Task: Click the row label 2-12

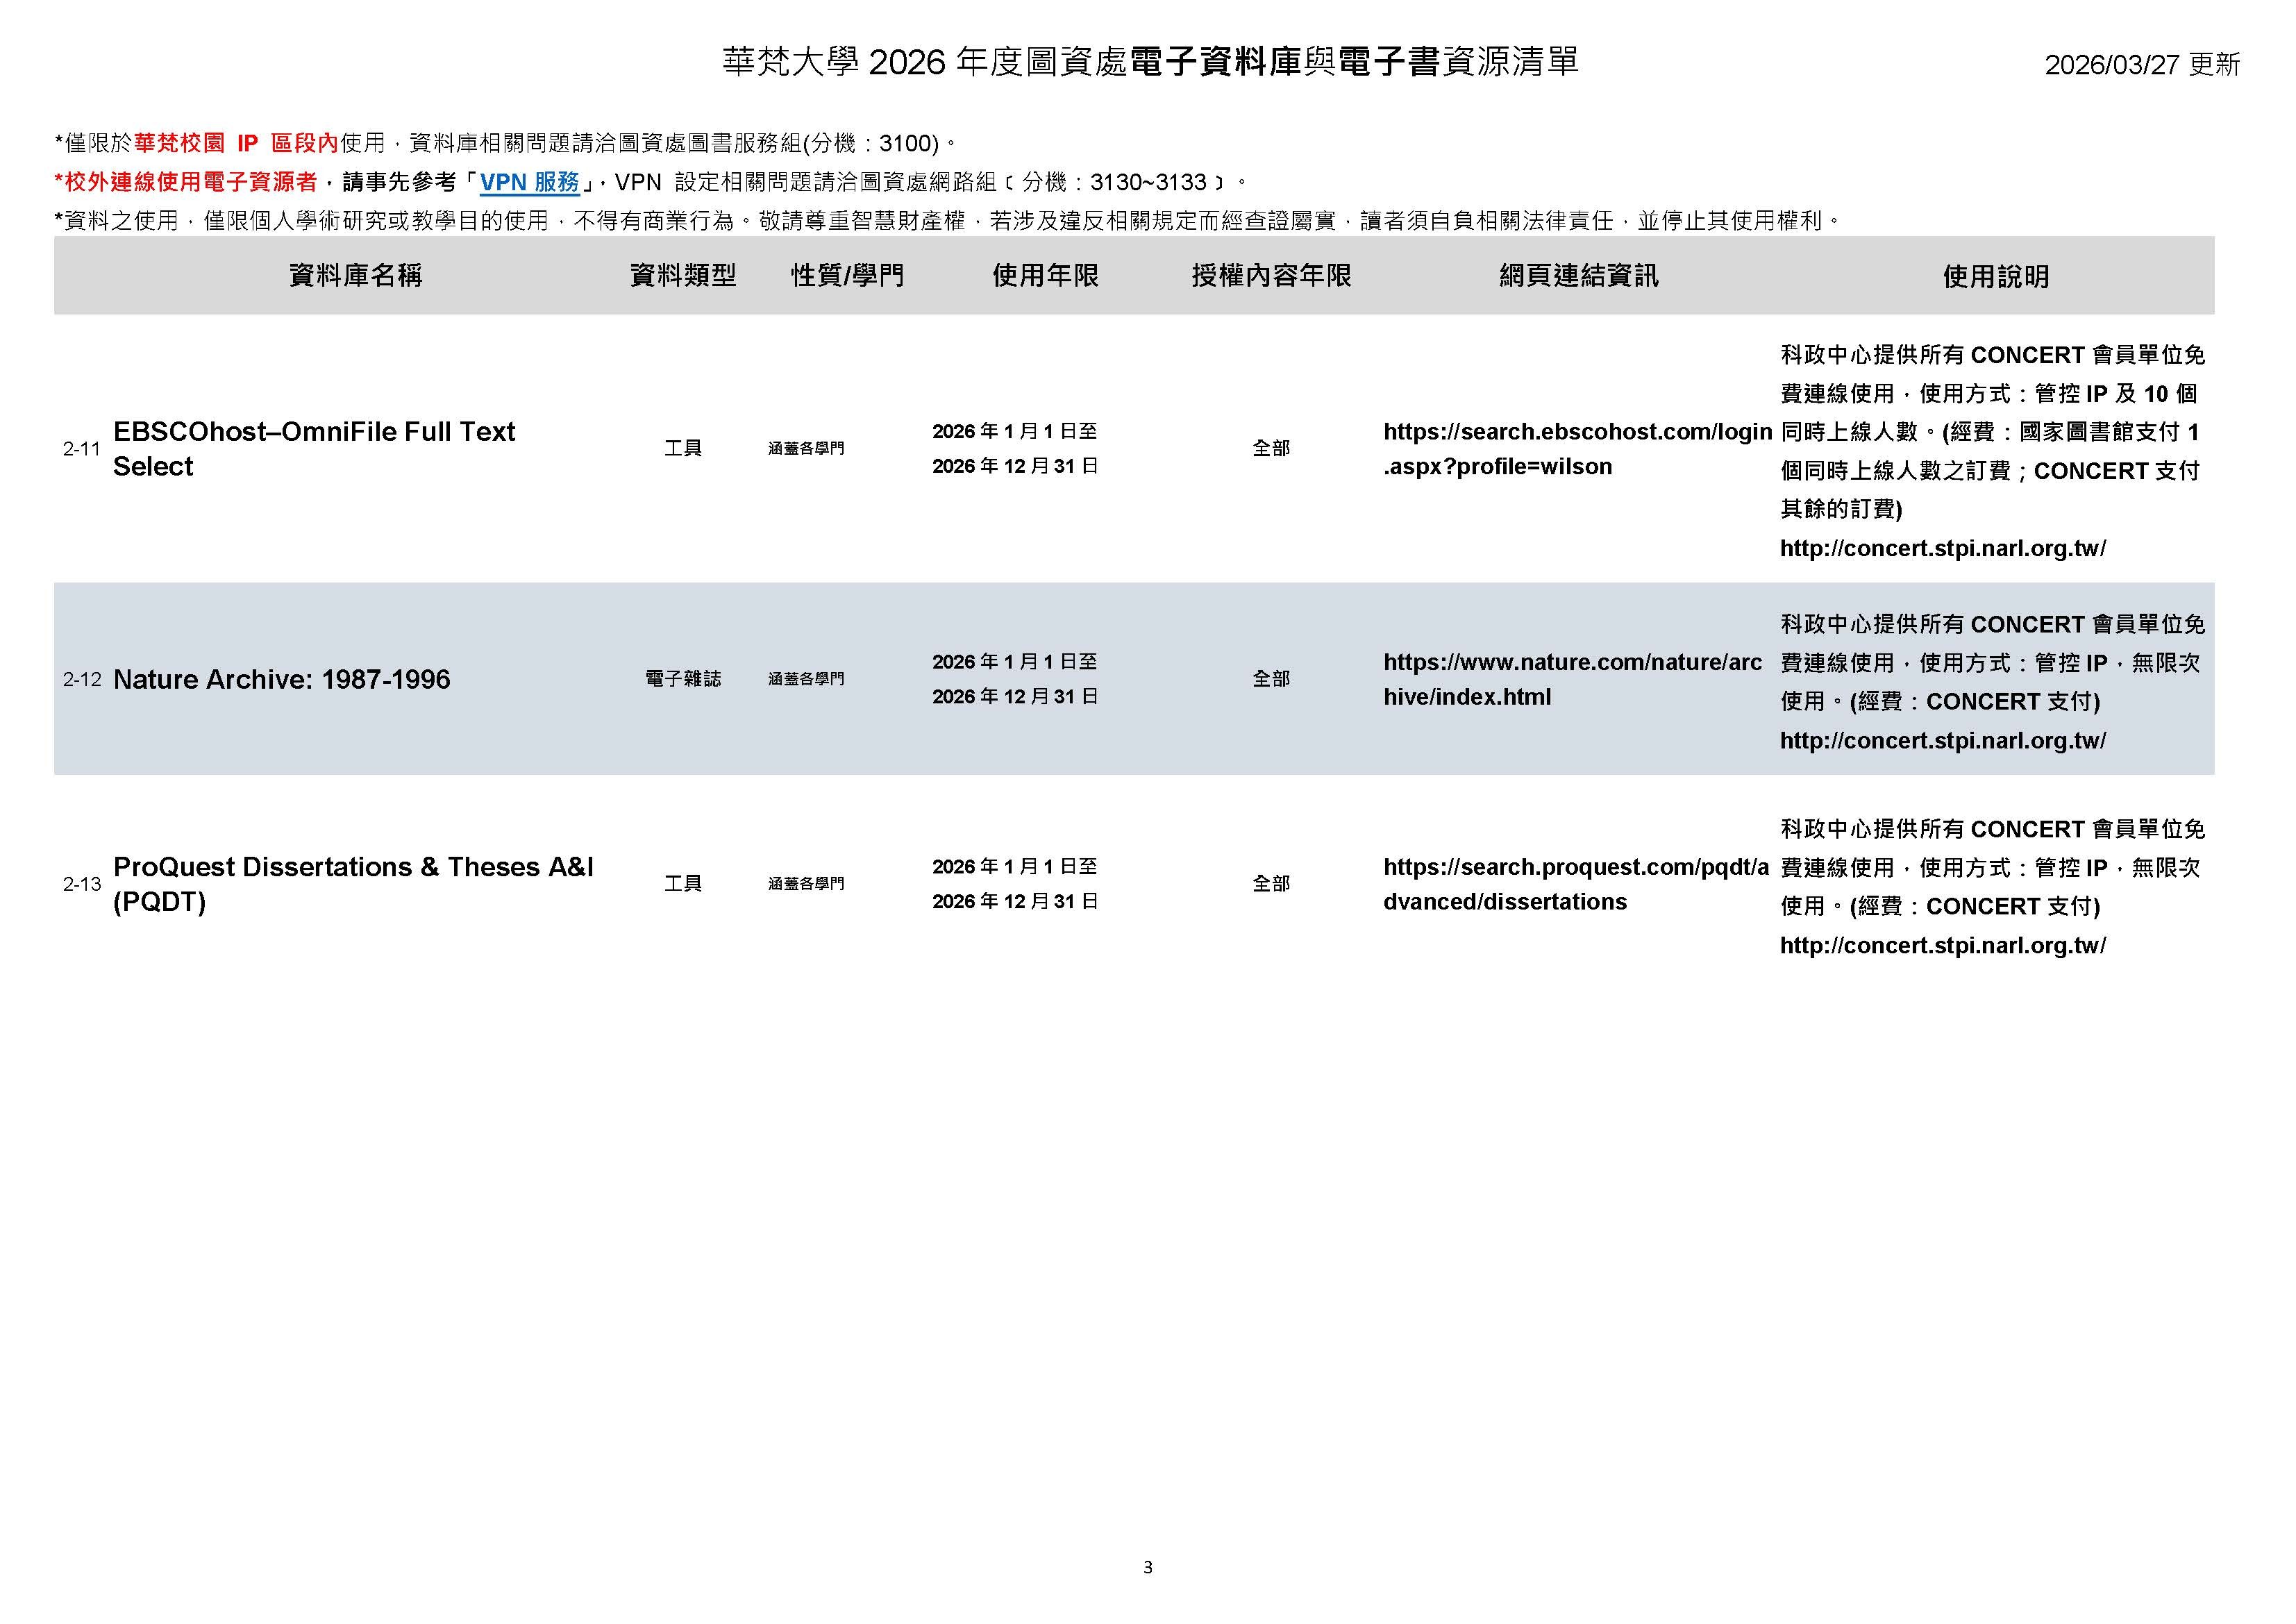Action: [82, 679]
